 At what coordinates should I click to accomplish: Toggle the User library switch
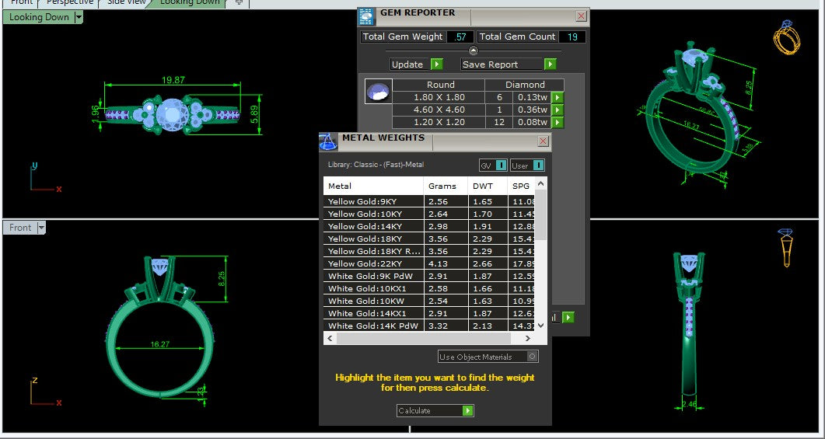click(527, 165)
